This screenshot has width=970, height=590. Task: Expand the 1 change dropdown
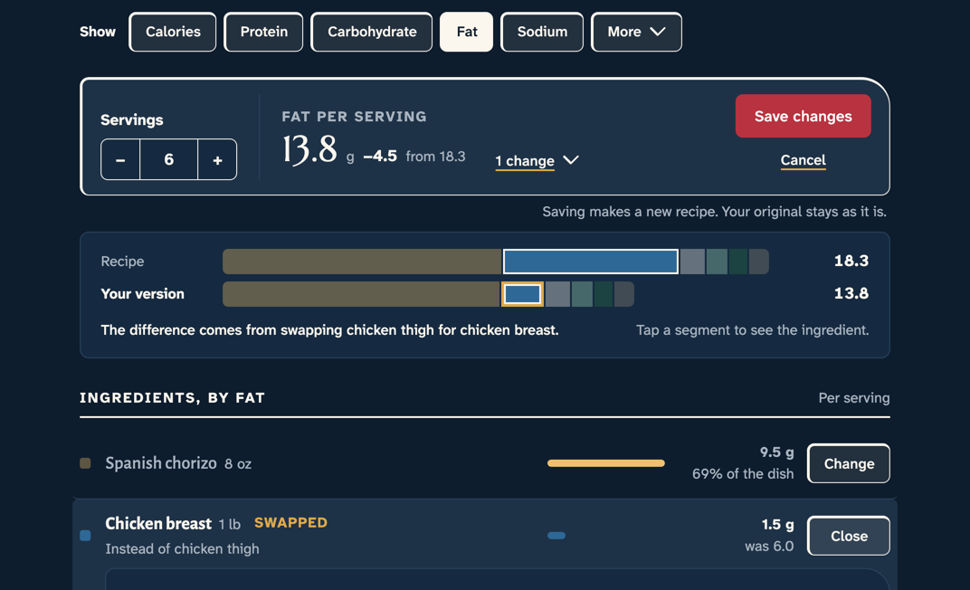point(537,161)
